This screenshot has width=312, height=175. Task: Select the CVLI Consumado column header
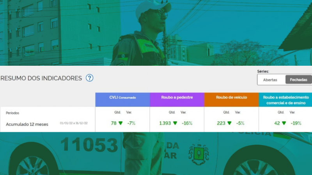pos(122,100)
